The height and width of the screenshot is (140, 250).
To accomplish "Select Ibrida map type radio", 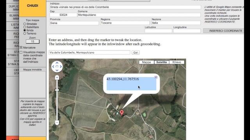I will tap(25, 30).
